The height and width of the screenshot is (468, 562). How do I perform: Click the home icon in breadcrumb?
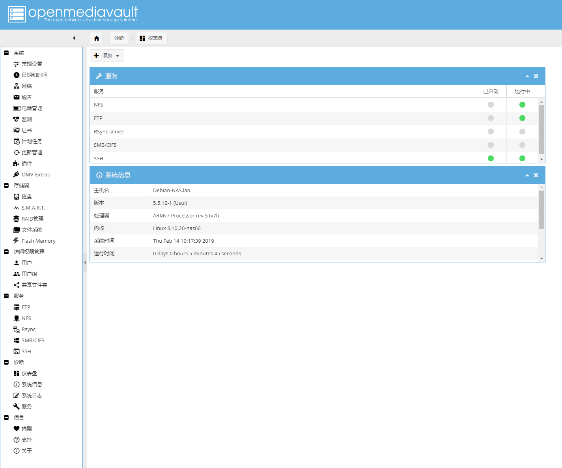(x=97, y=38)
